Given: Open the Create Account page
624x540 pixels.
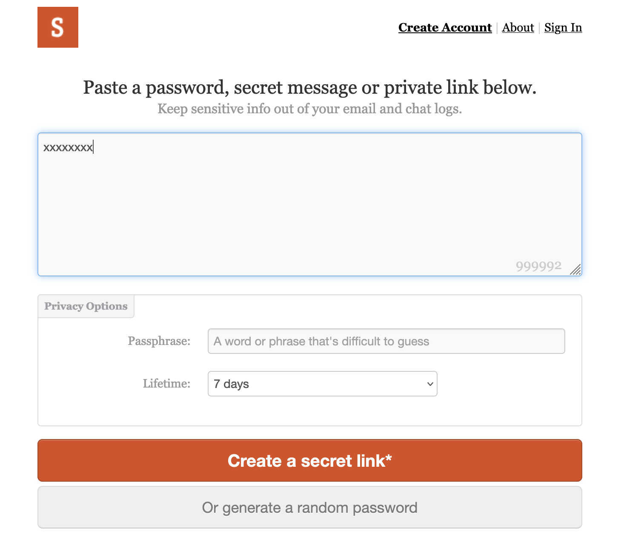Looking at the screenshot, I should [x=445, y=28].
